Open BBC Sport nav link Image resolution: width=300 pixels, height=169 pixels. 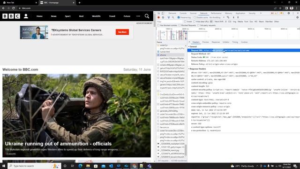pyautogui.click(x=67, y=16)
